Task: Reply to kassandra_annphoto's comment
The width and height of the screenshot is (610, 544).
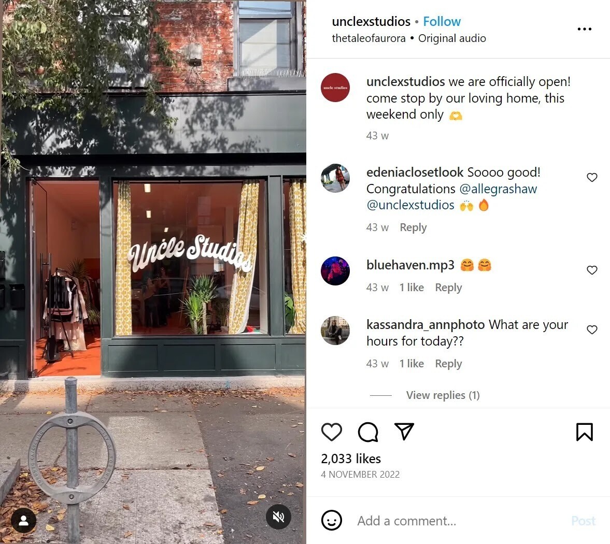Action: (x=448, y=364)
